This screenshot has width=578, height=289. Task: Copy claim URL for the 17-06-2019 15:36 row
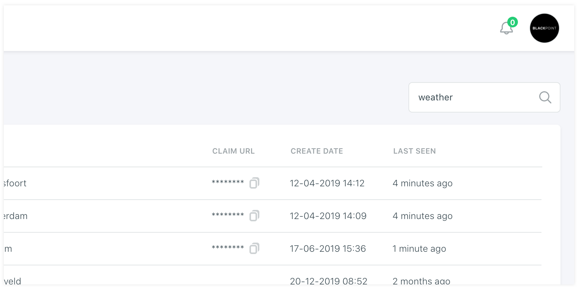[x=254, y=249]
